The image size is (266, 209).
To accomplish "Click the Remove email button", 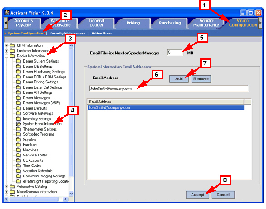I will [x=201, y=79].
